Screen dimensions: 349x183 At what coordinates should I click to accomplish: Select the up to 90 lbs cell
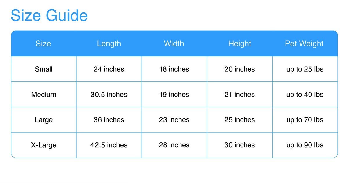305,145
